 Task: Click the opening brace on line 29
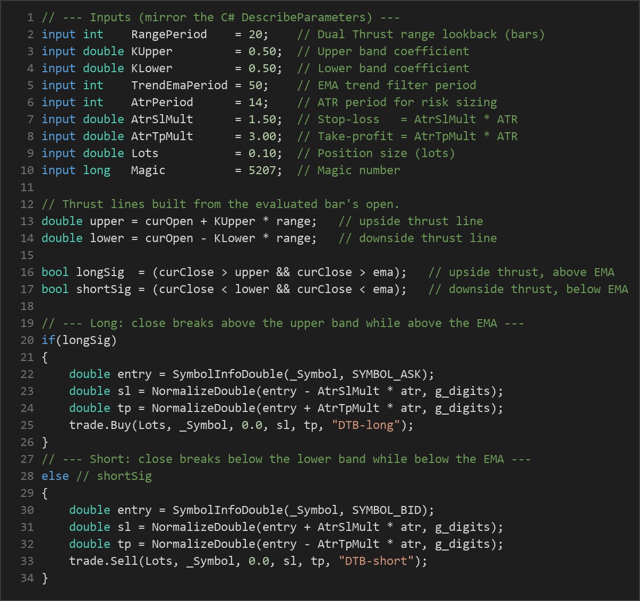coord(45,493)
